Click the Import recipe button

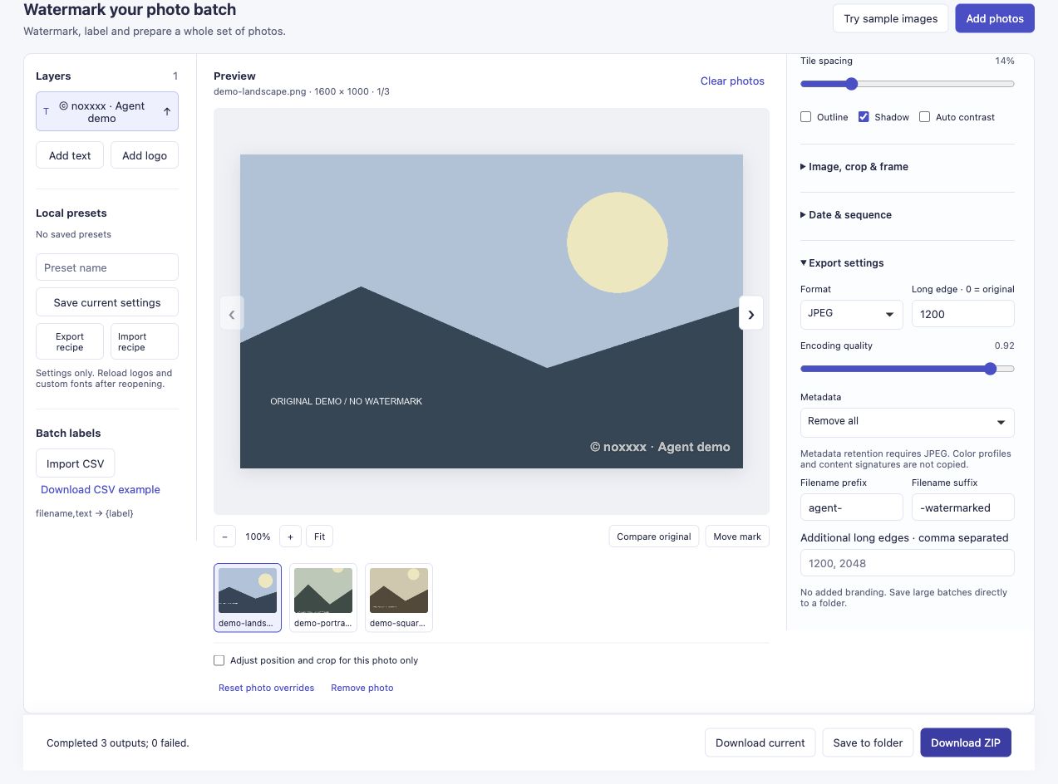tap(145, 341)
